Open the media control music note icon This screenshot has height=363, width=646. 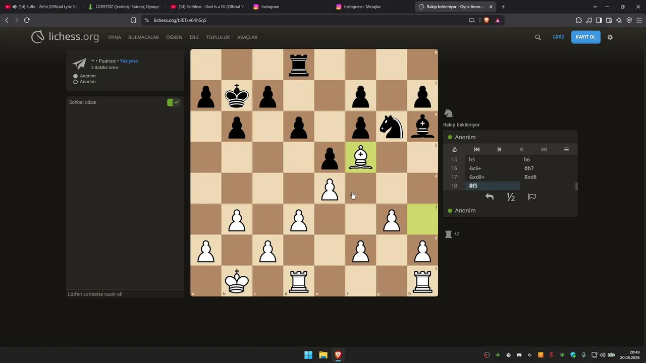pos(589,20)
